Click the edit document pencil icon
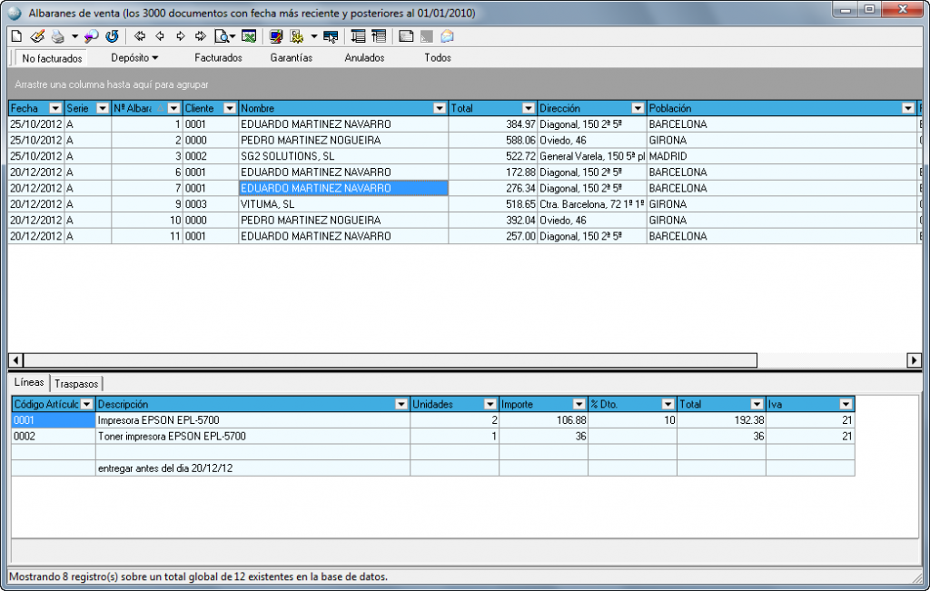The image size is (930, 591). point(36,36)
